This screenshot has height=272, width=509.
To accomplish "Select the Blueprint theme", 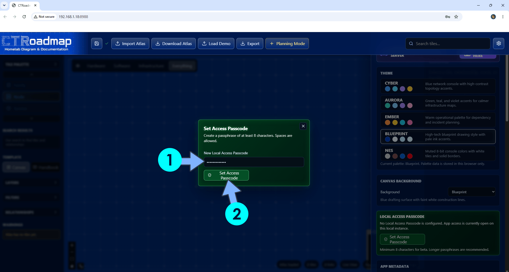I will (x=438, y=137).
